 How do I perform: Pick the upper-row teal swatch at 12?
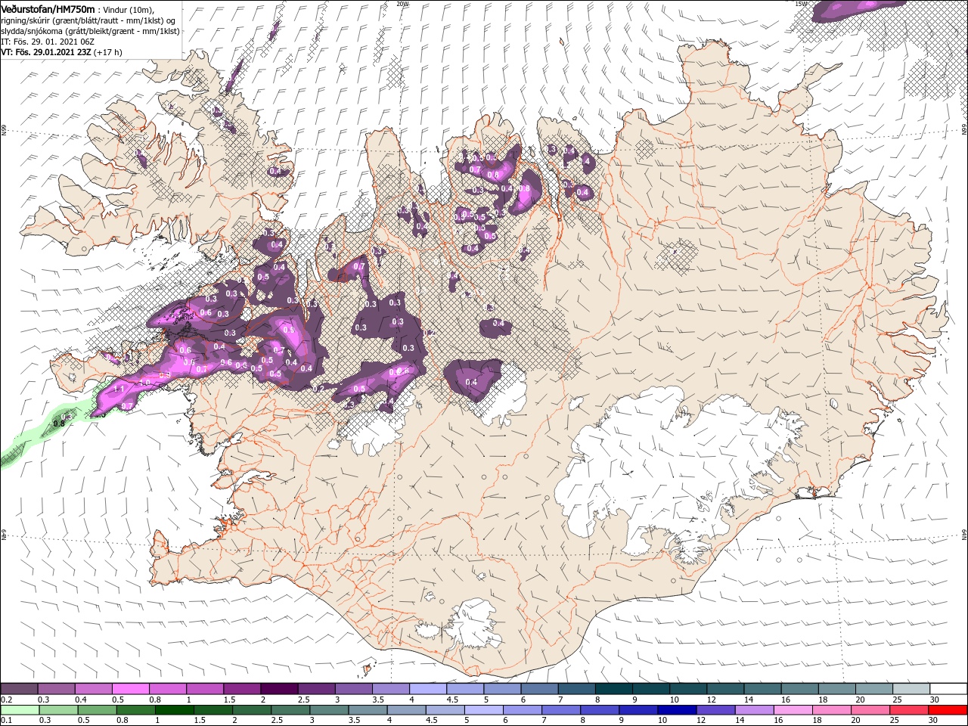click(726, 688)
